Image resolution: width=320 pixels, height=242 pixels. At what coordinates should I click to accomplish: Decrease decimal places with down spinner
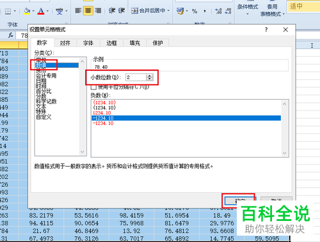point(150,79)
